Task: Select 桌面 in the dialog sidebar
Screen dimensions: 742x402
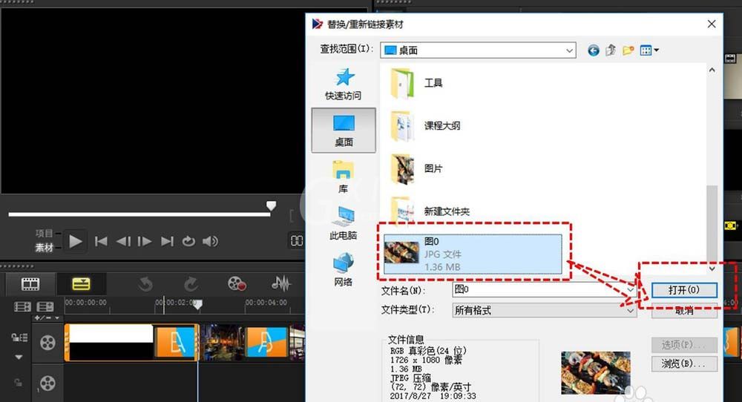Action: (x=344, y=130)
